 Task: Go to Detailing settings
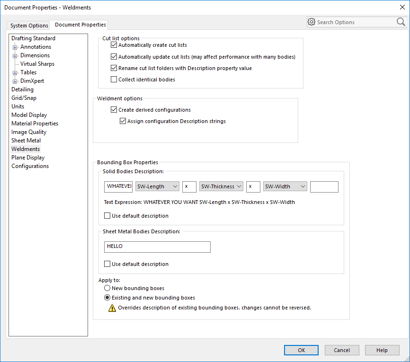22,89
